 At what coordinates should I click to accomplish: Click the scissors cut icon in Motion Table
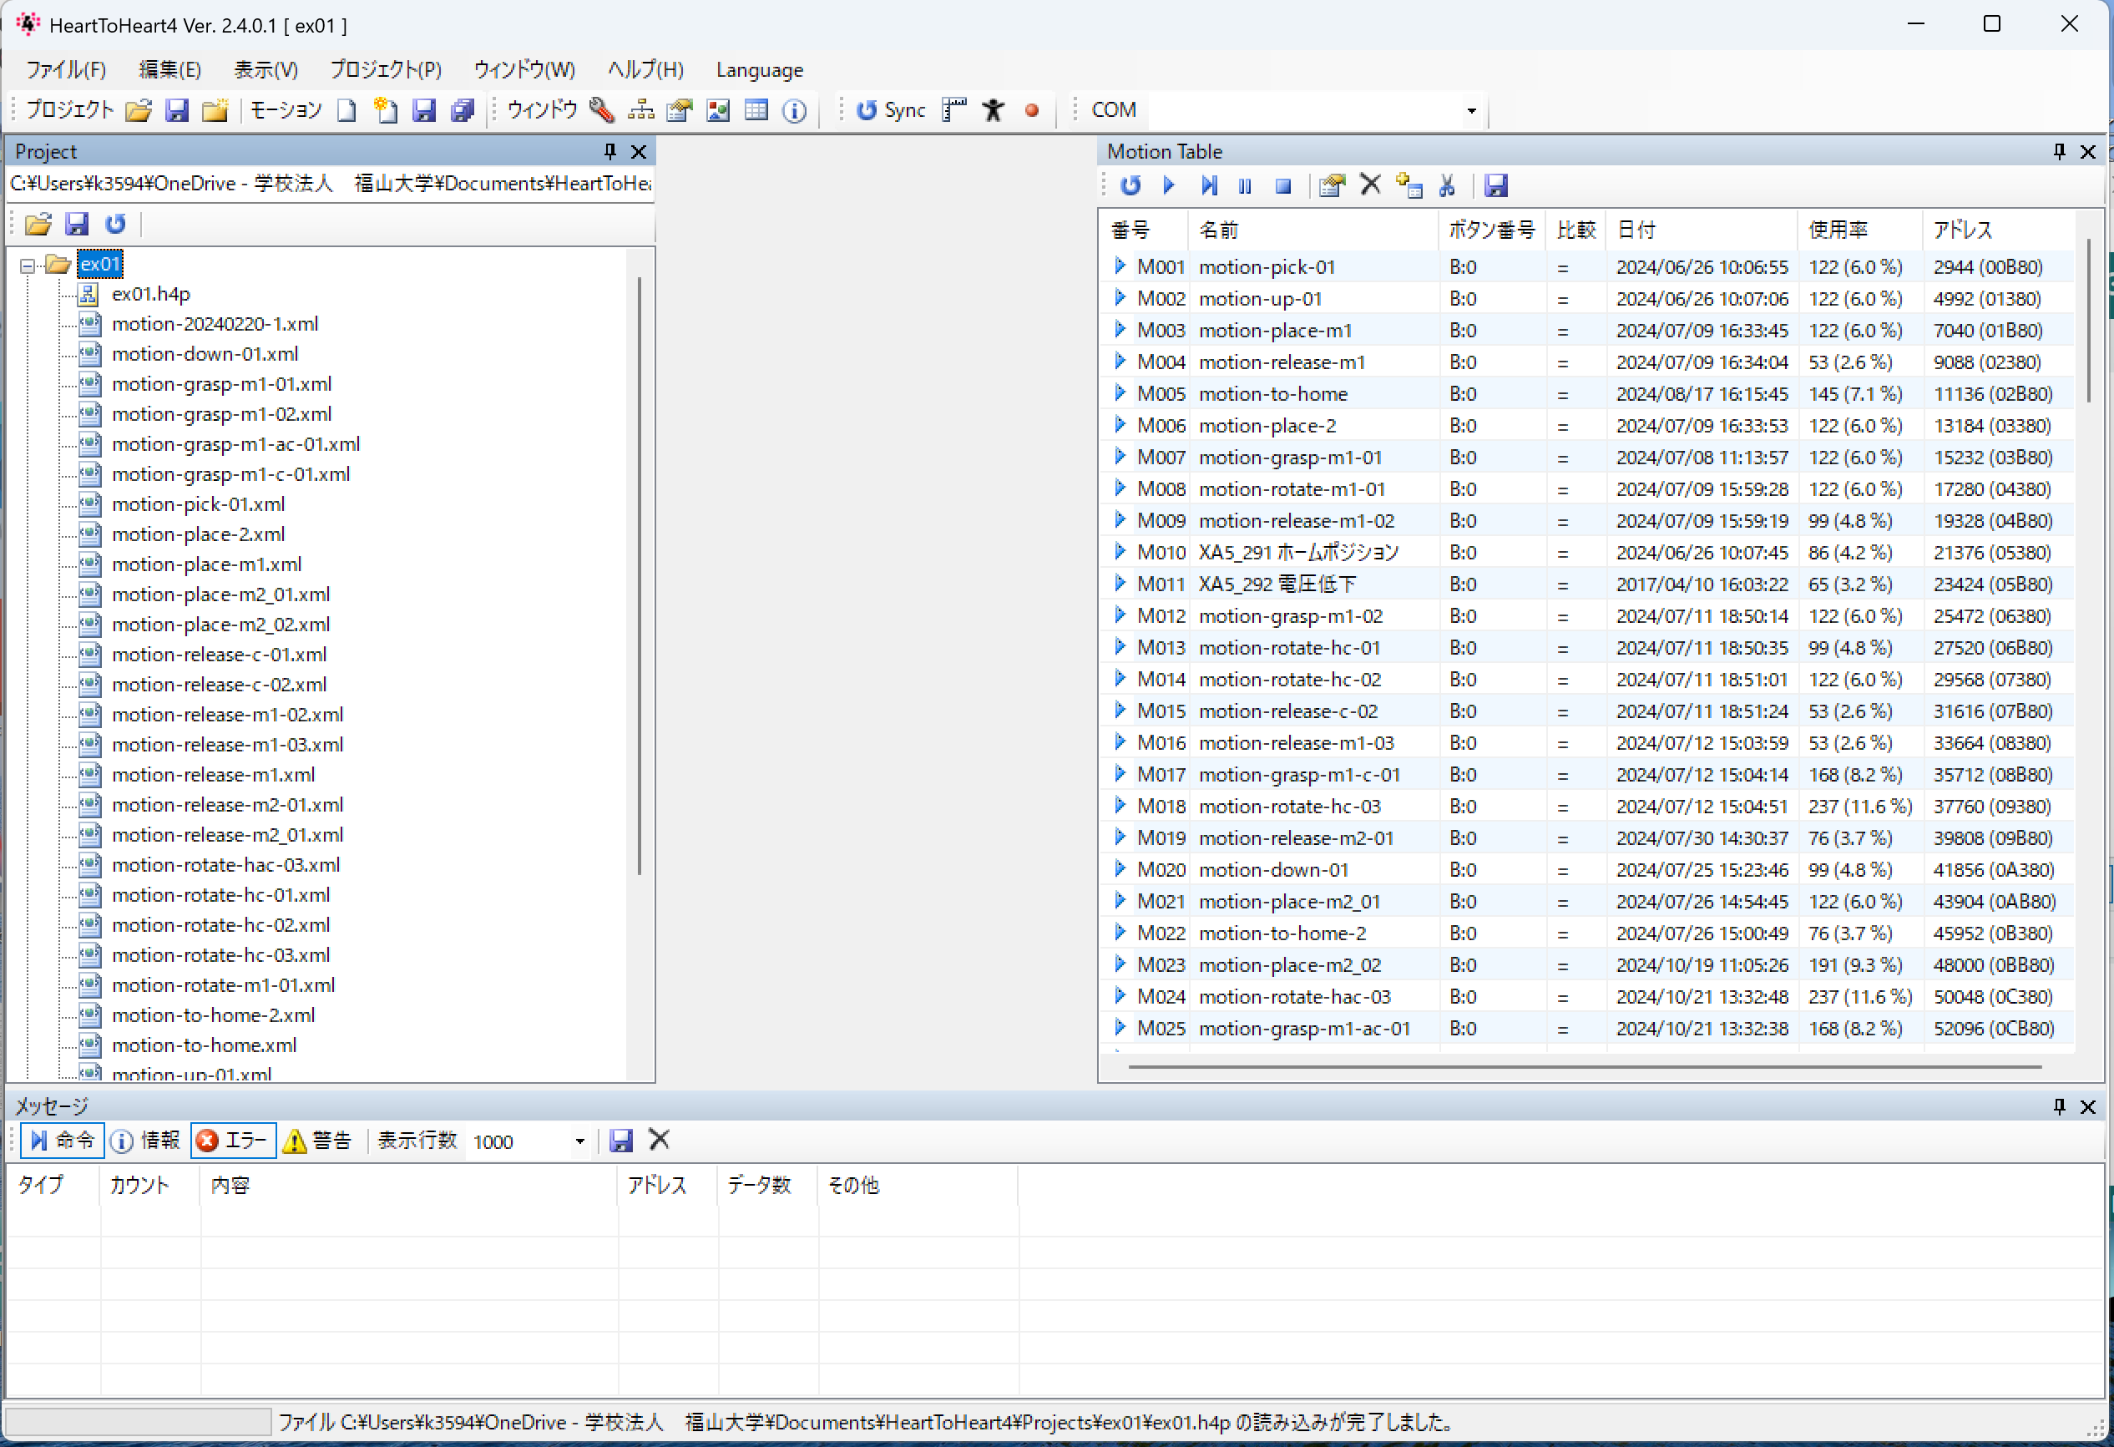click(1446, 185)
